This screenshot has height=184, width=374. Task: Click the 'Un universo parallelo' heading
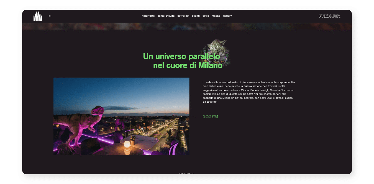181,57
